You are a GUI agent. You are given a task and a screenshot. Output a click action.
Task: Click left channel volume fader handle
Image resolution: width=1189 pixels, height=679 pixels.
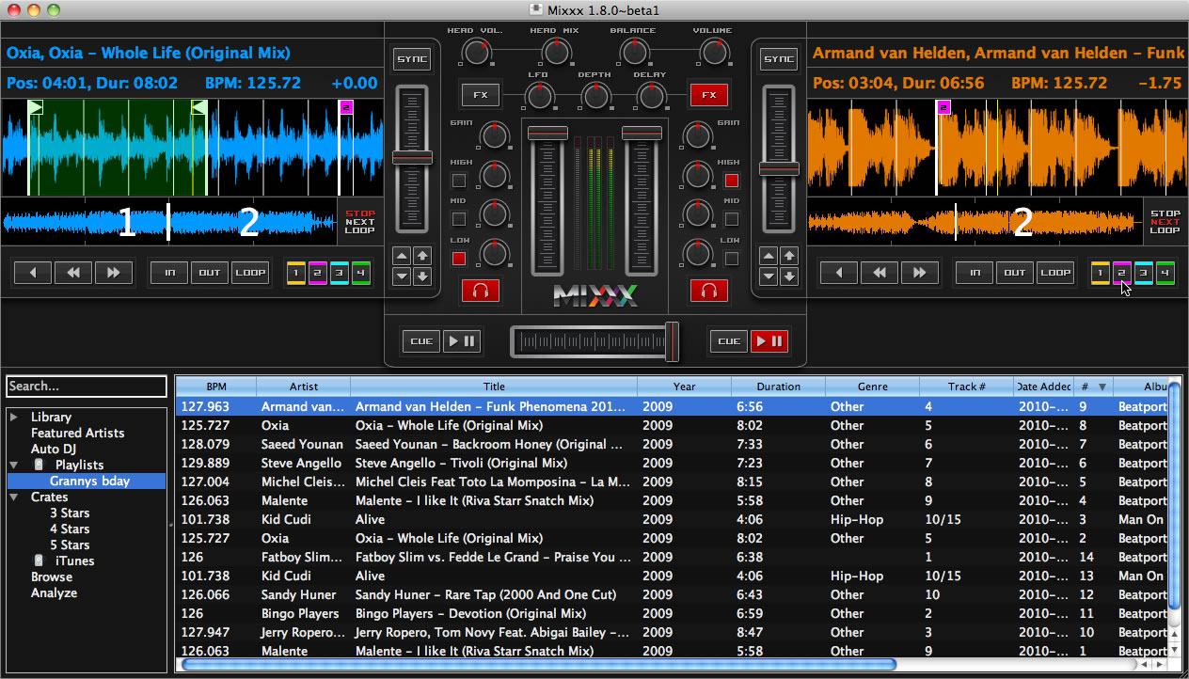pos(547,132)
